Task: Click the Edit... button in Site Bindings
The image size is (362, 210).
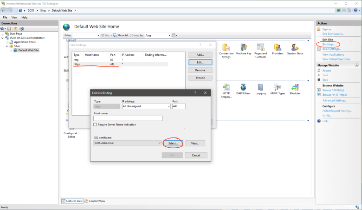Action: pyautogui.click(x=200, y=62)
